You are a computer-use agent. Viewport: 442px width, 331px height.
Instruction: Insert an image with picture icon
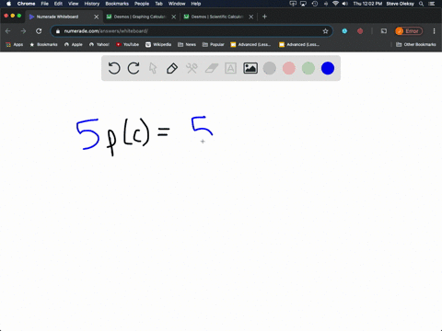pyautogui.click(x=250, y=68)
